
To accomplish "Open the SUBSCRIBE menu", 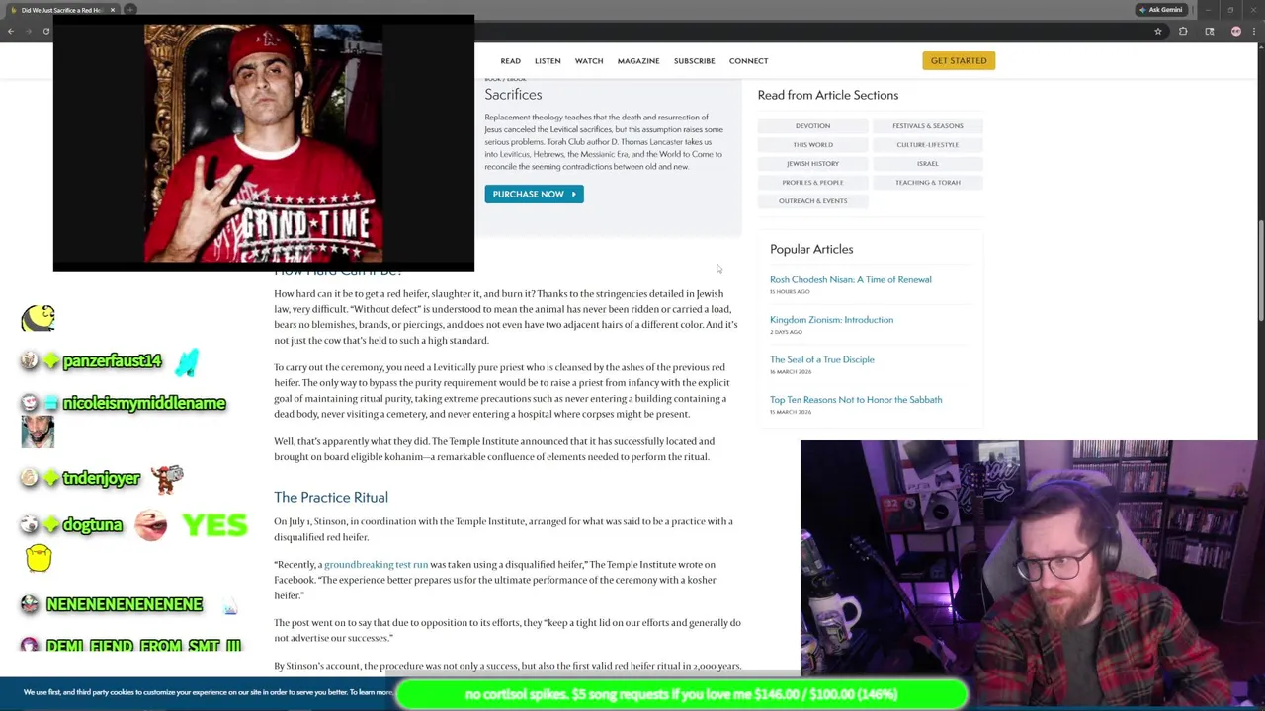I will (694, 61).
